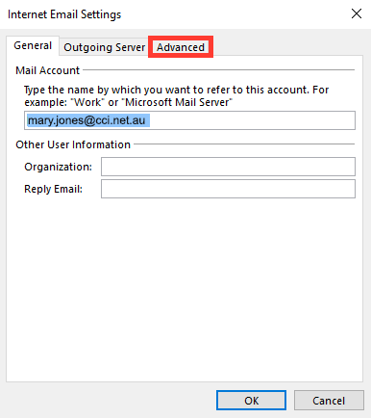The height and width of the screenshot is (418, 371).
Task: Click the "Microsoft Mail Server" example text
Action: click(x=177, y=102)
